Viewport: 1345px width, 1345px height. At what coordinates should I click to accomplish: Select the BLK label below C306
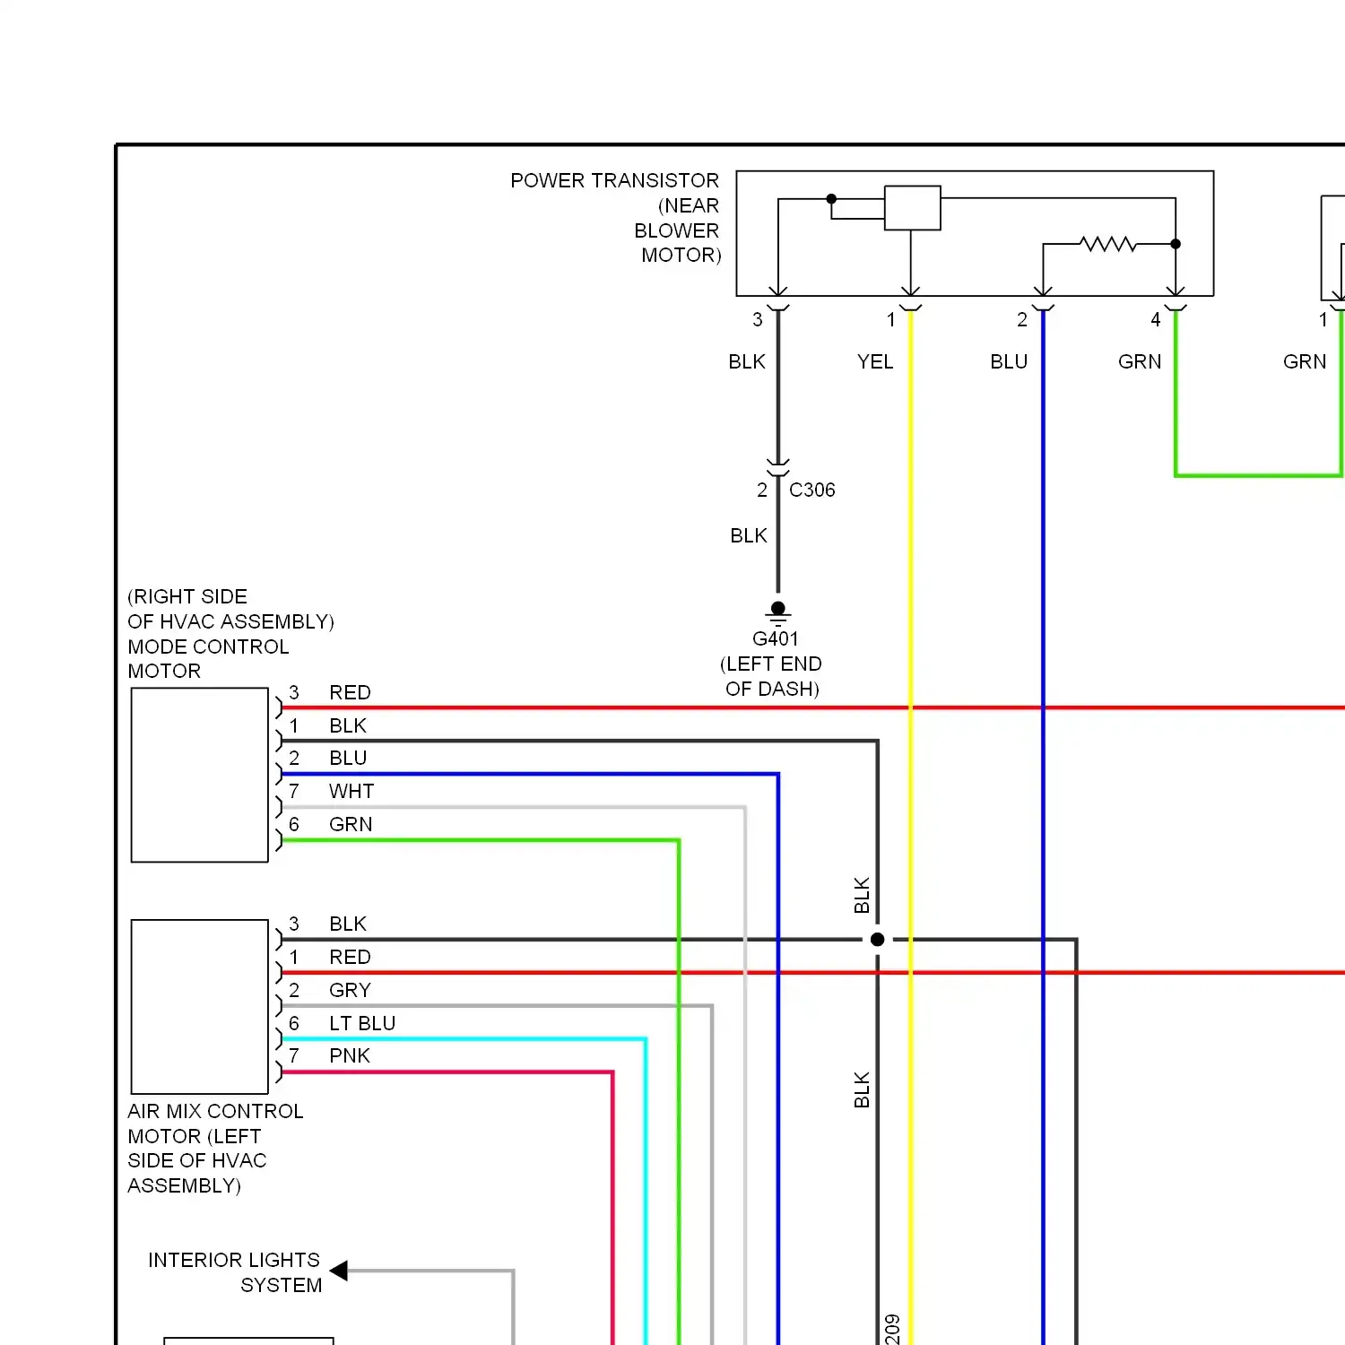point(749,535)
